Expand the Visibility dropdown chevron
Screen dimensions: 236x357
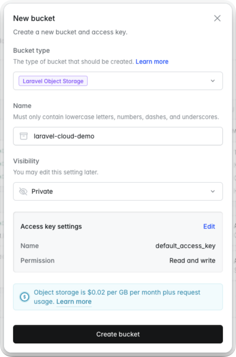click(213, 191)
